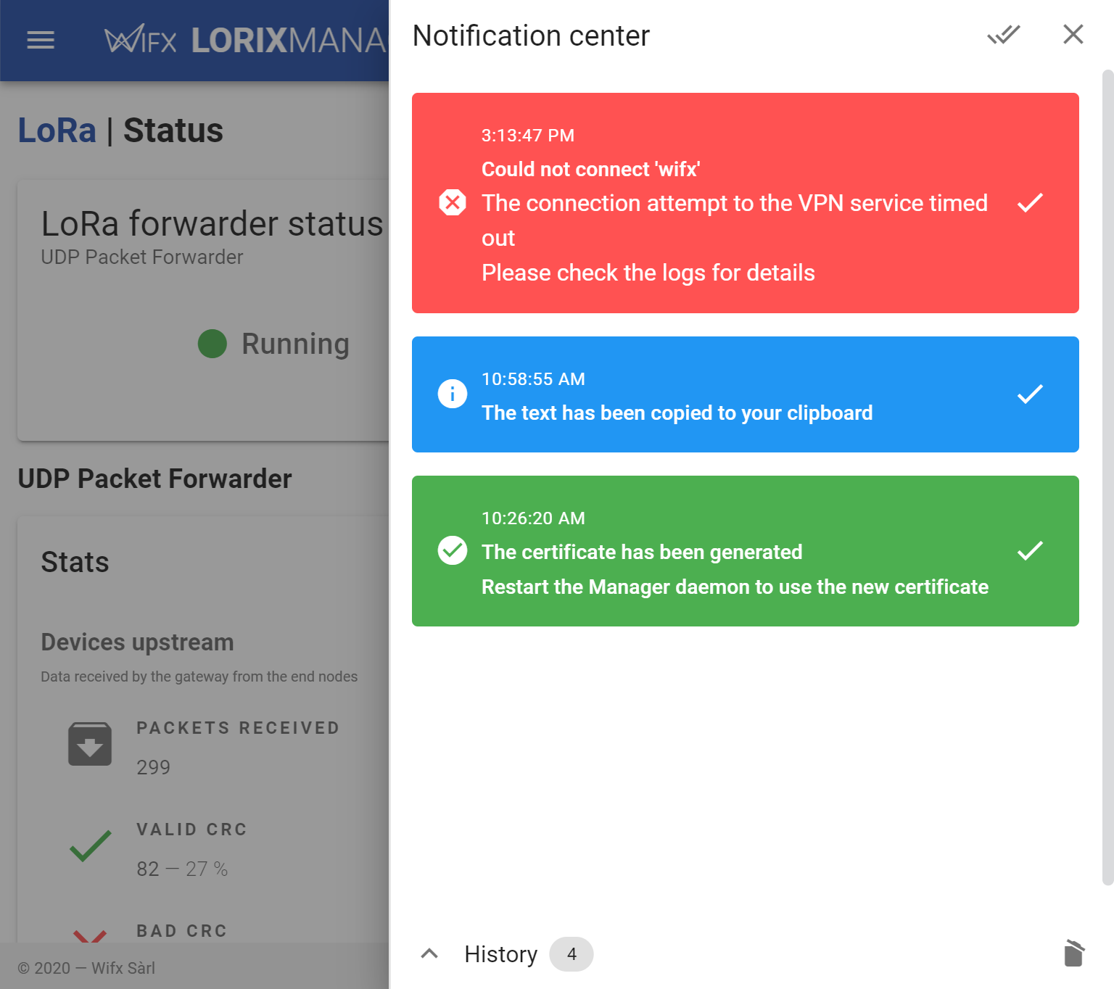Viewport: 1114px width, 989px height.
Task: Click the info icon on clipboard notification
Action: click(453, 394)
